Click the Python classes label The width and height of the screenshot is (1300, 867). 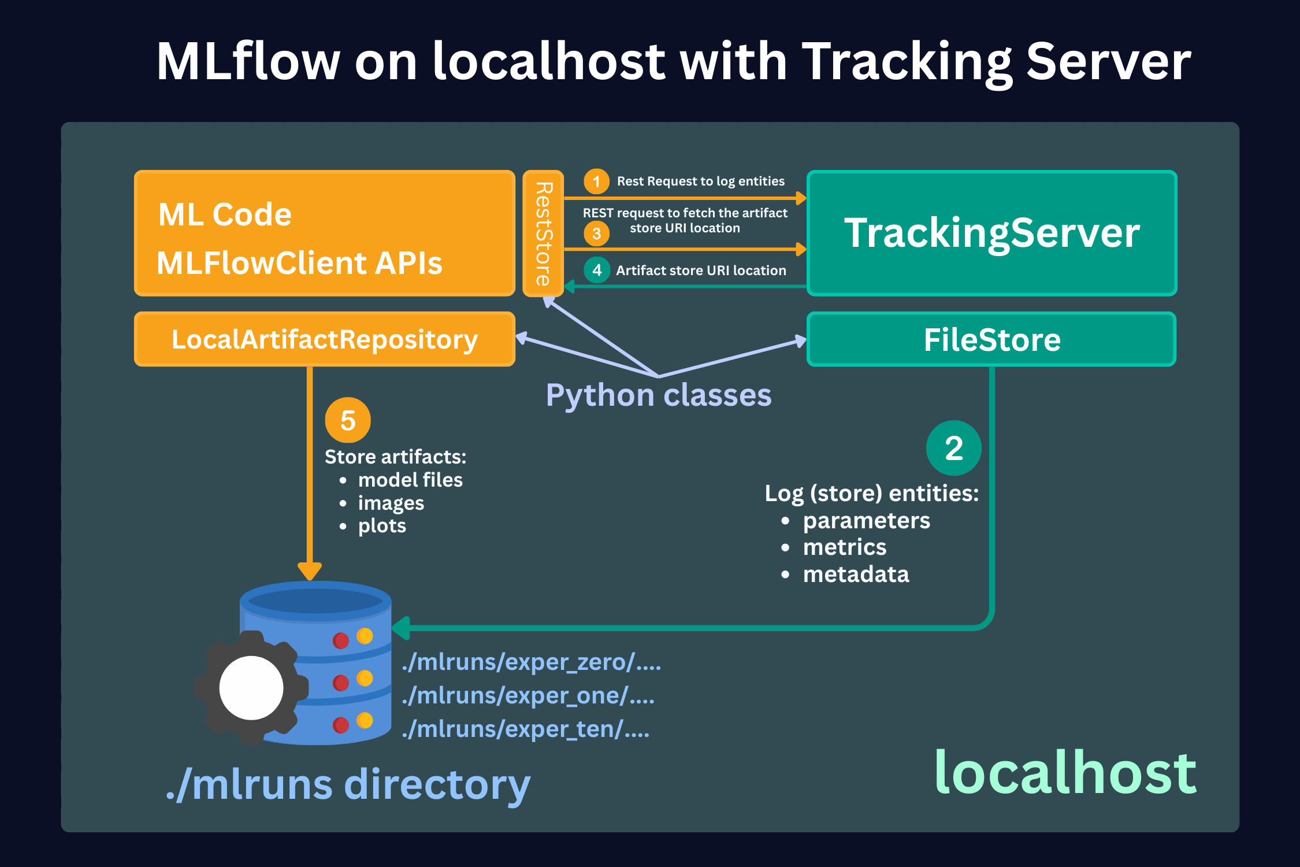[659, 395]
